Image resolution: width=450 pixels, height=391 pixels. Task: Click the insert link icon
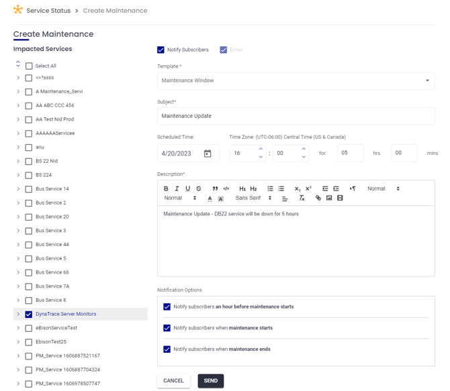coord(318,199)
